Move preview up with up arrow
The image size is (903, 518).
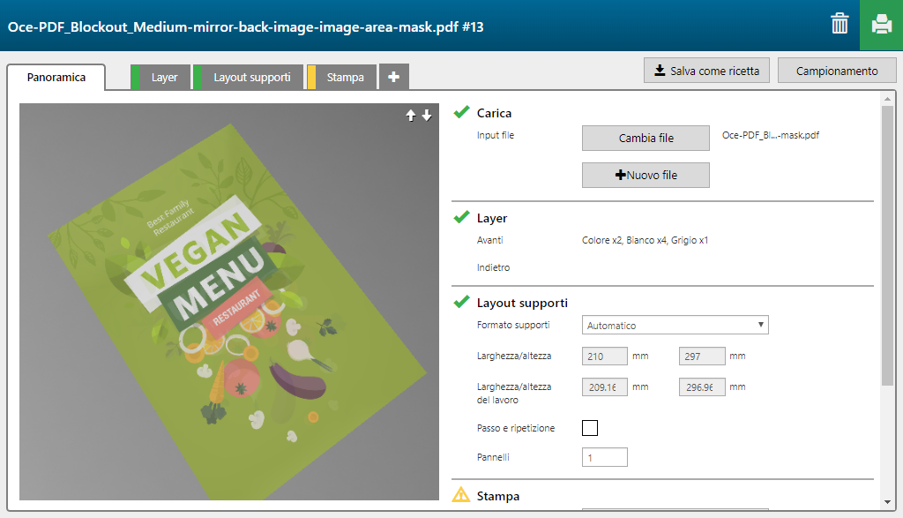(x=411, y=116)
